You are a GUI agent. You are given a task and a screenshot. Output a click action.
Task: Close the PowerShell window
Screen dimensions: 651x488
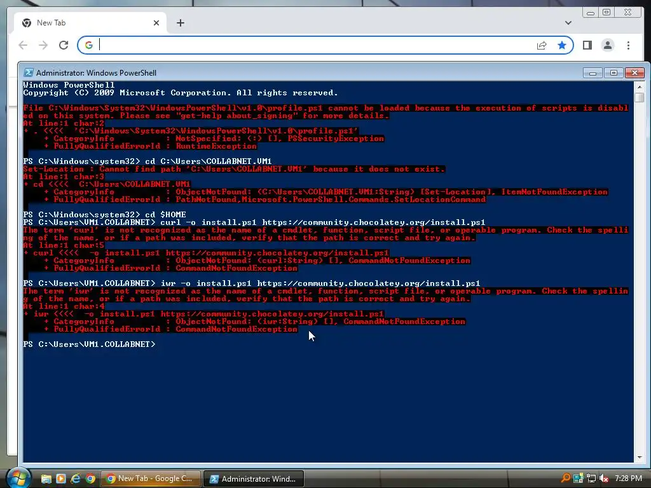coord(634,73)
